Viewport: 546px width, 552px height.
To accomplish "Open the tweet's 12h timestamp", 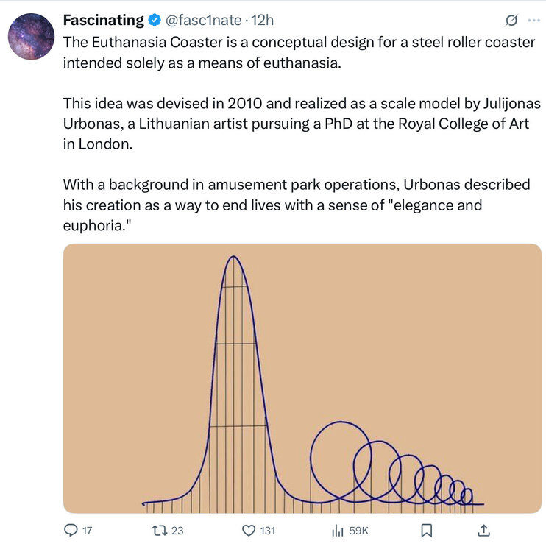I will pos(263,19).
